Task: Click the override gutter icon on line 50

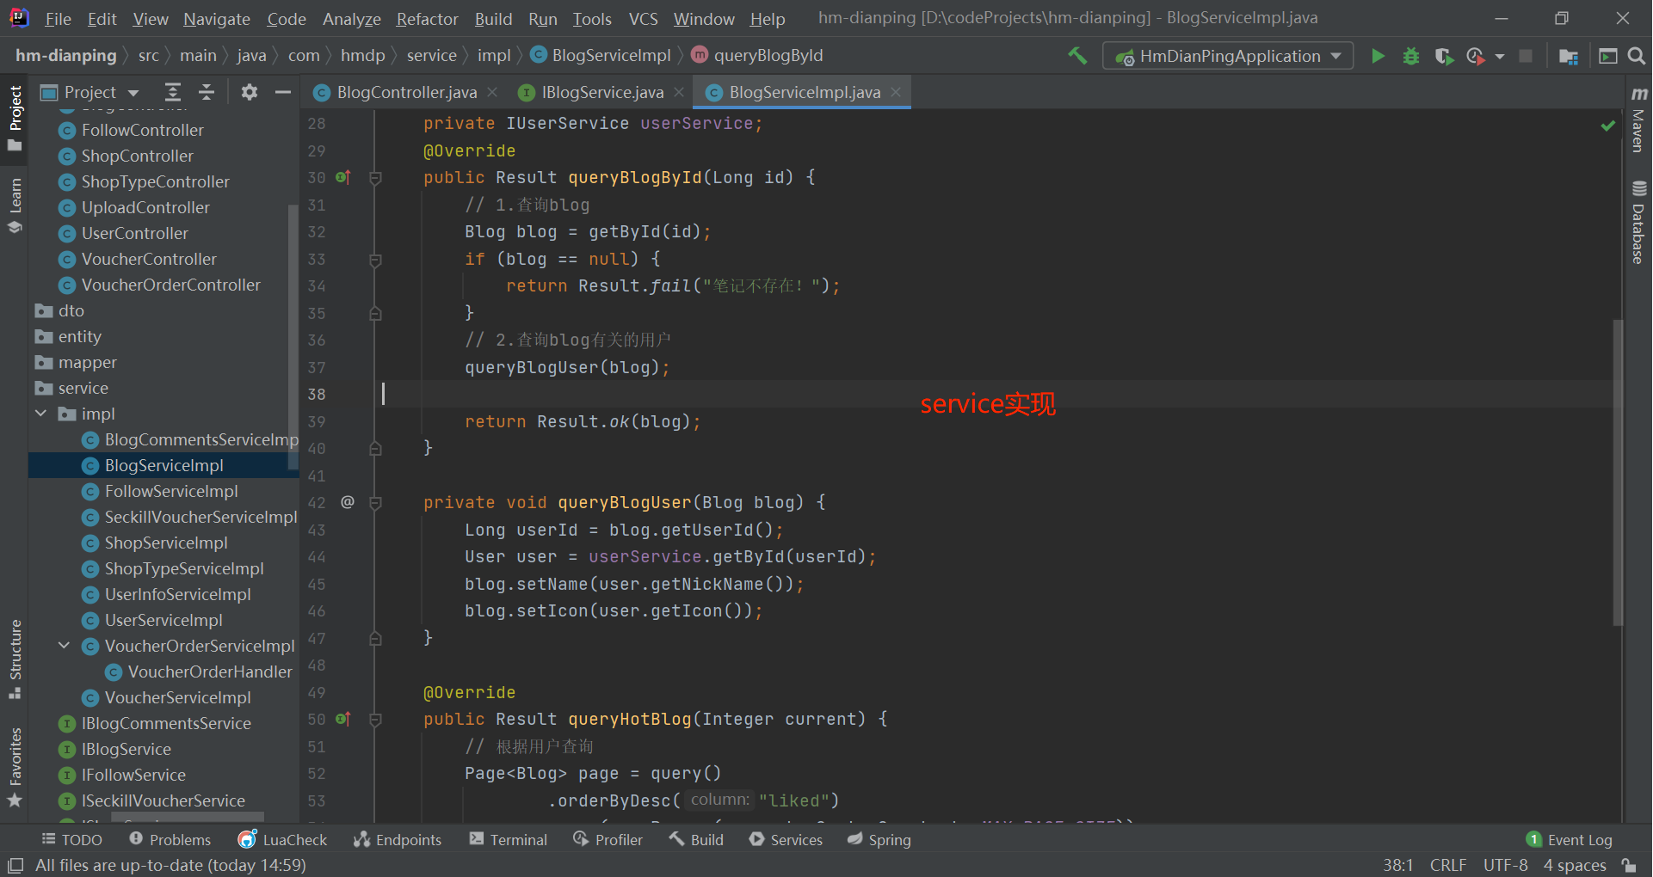Action: [x=343, y=720]
